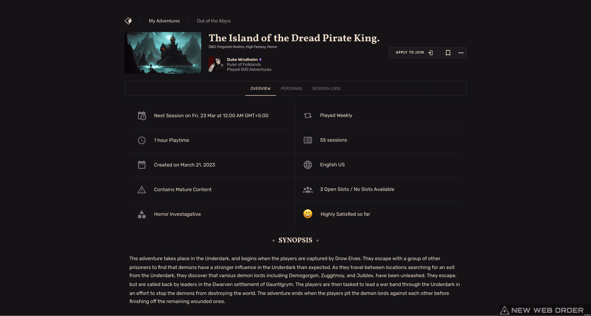Open Out of the Abyss breadcrumb link
Viewport: 591px width, 316px height.
click(214, 21)
